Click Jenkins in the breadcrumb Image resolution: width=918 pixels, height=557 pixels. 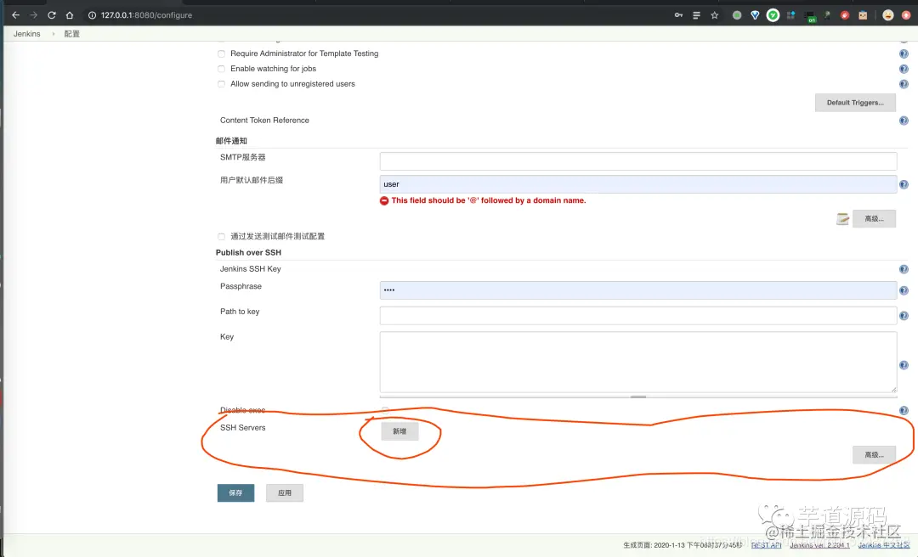coord(27,34)
